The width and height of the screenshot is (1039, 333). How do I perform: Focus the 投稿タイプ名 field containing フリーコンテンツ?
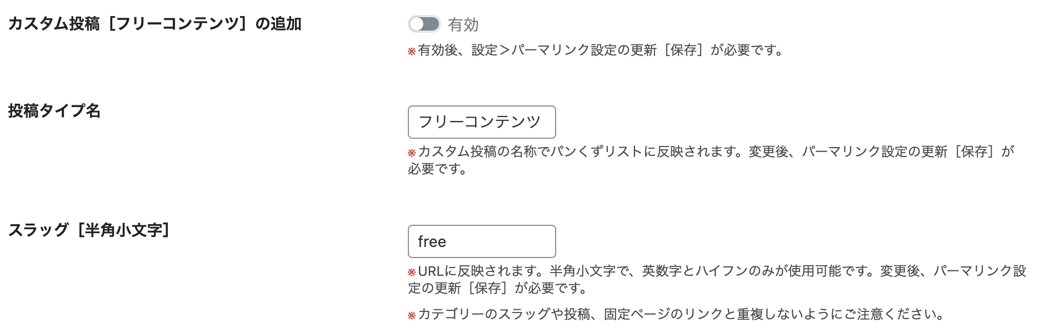(481, 122)
